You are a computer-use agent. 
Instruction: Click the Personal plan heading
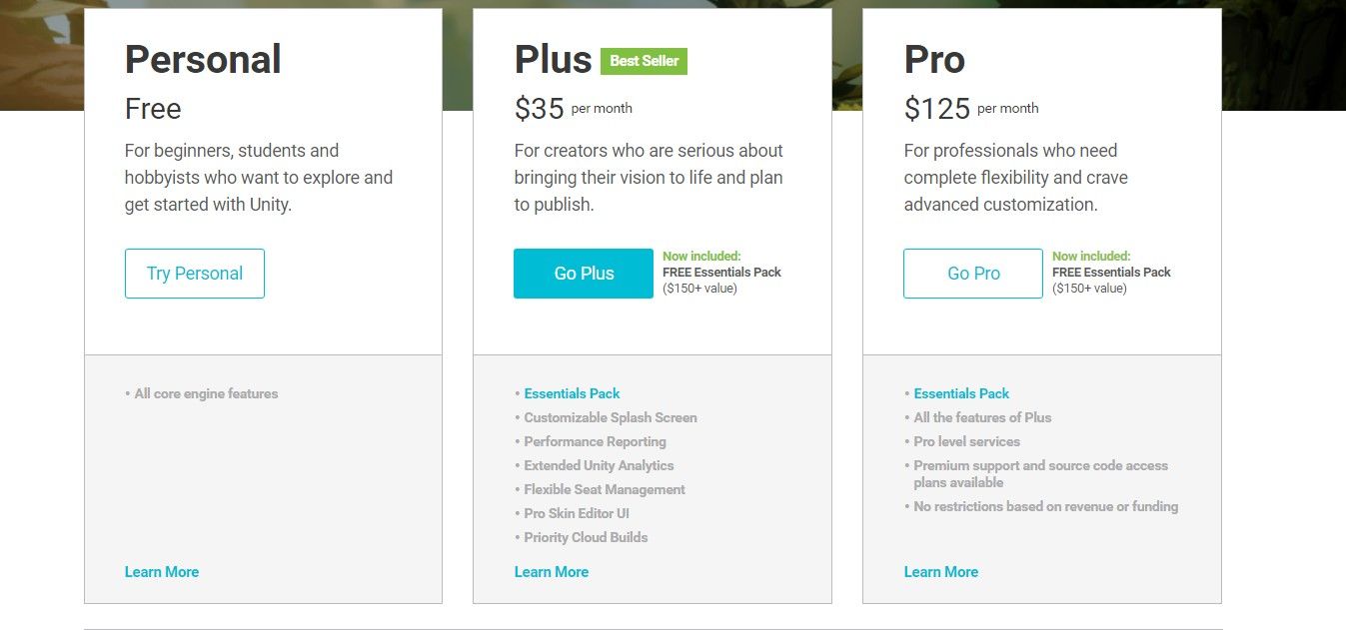point(203,60)
